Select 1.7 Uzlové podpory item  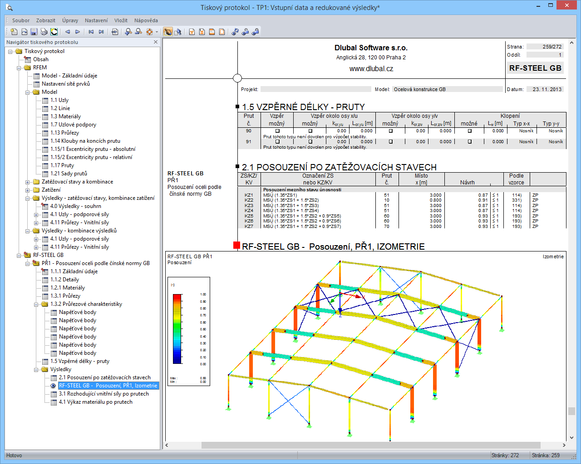[x=73, y=125]
